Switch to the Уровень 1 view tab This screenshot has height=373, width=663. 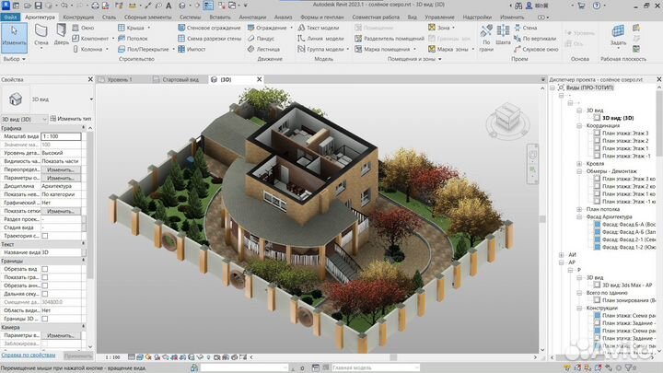pos(119,79)
